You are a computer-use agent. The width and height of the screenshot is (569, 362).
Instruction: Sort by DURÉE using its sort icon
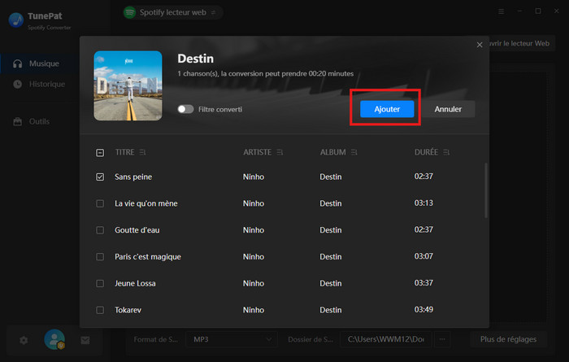447,152
